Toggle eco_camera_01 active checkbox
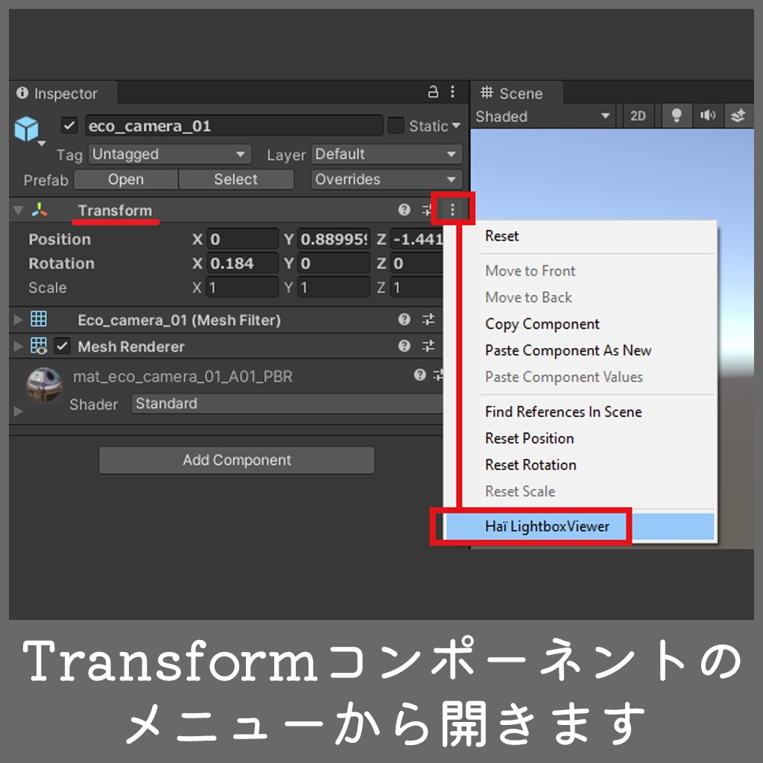The image size is (763, 763). tap(69, 125)
